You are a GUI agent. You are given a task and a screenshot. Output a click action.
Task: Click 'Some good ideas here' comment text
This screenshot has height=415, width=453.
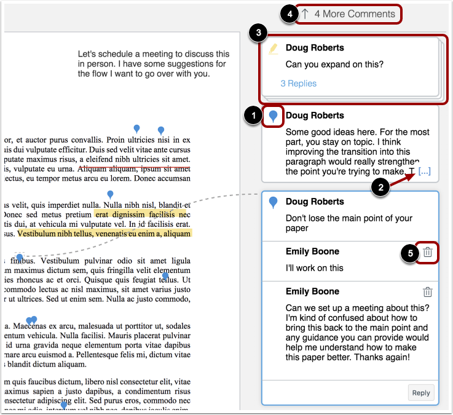tap(357, 152)
